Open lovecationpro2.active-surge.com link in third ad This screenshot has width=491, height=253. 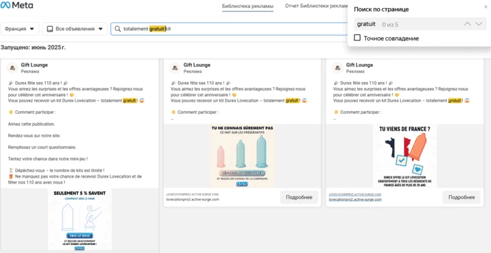tap(355, 199)
